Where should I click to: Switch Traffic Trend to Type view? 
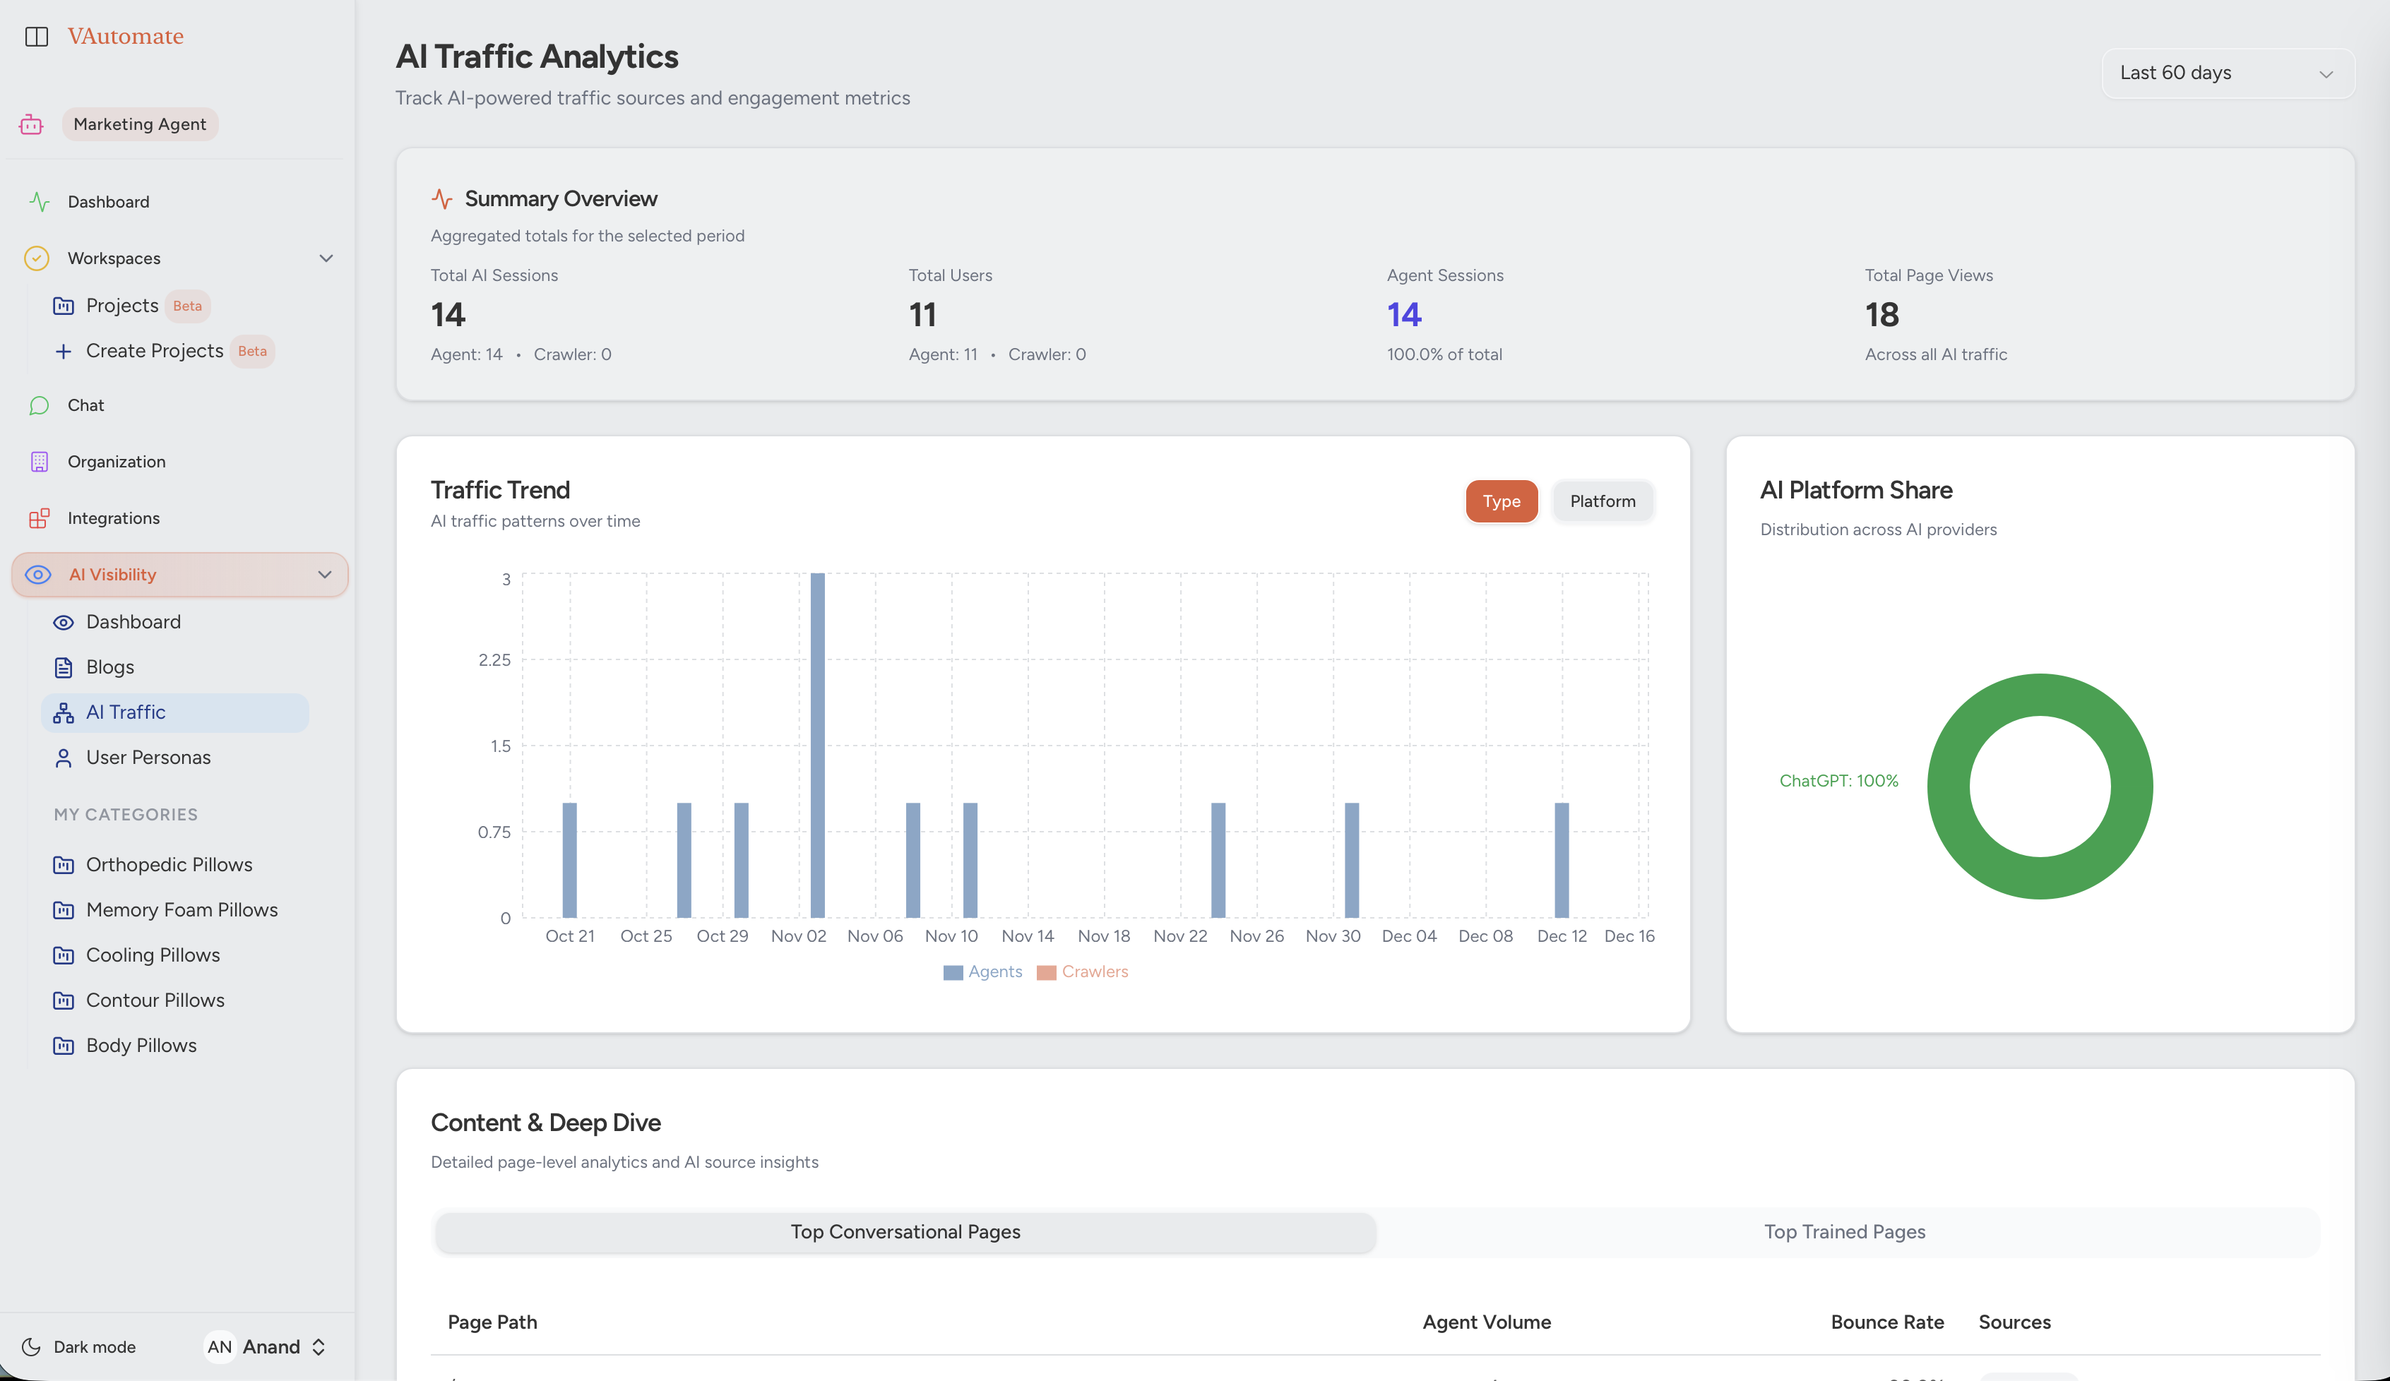(x=1500, y=501)
